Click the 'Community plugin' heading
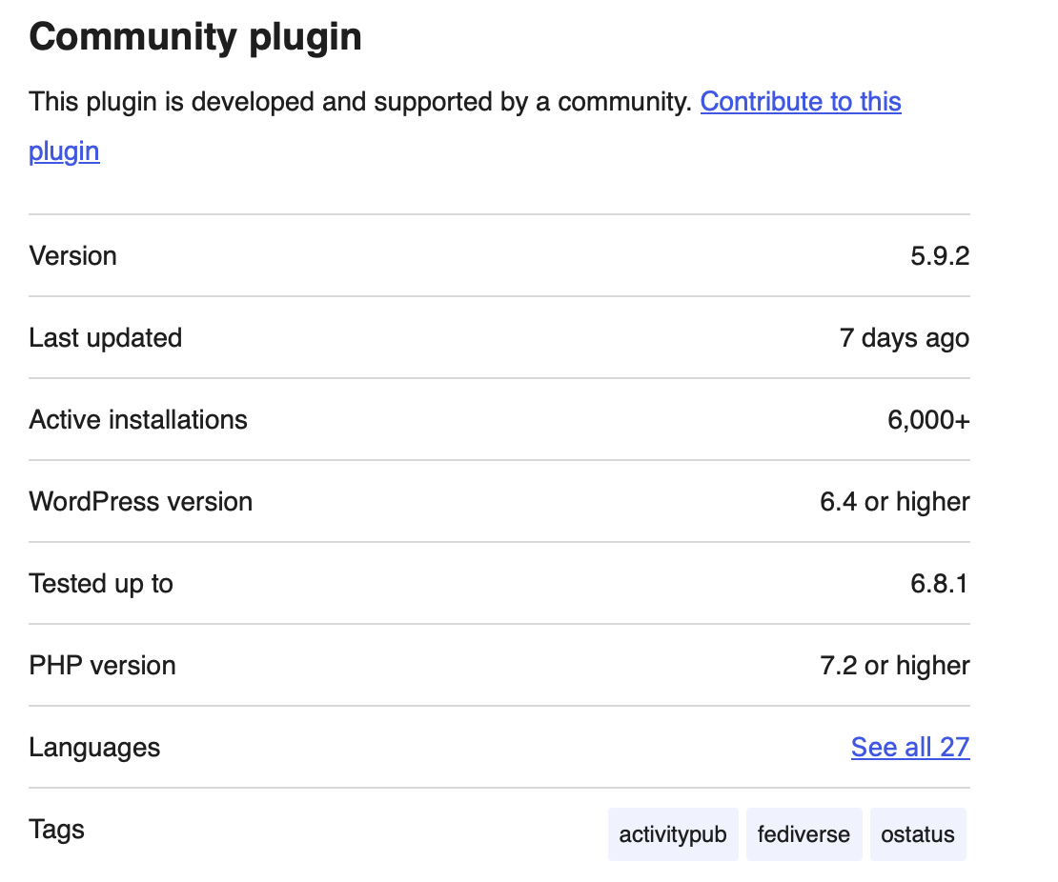 click(x=195, y=36)
